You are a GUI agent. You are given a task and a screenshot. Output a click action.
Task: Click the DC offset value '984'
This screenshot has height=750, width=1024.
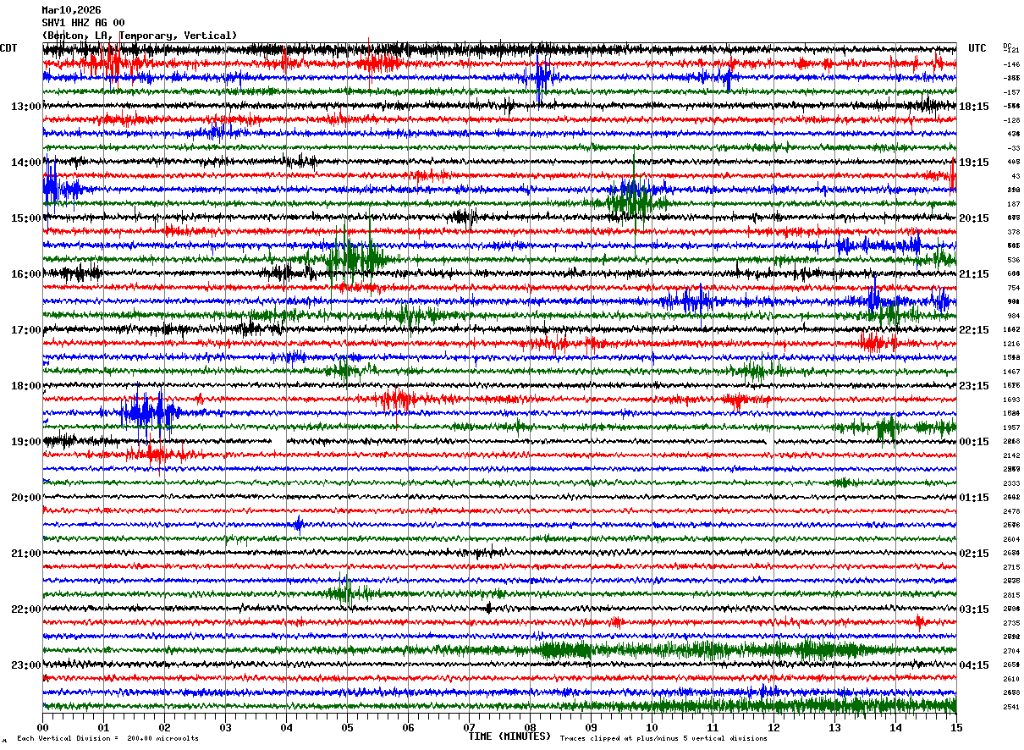tap(1013, 316)
